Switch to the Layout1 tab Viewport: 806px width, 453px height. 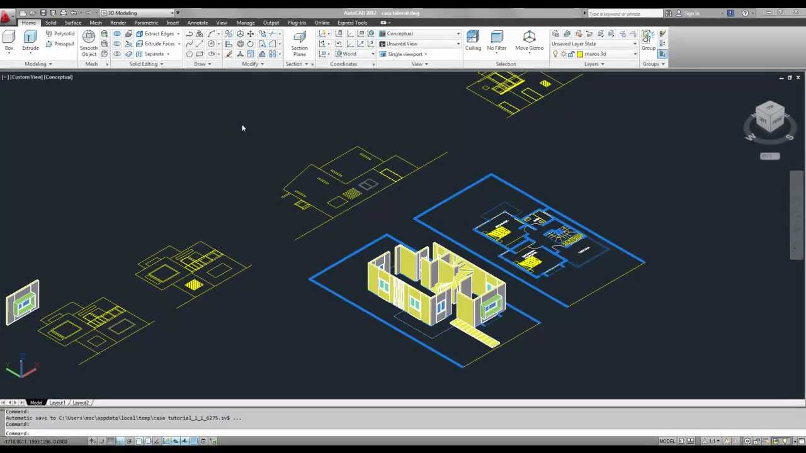tap(57, 403)
